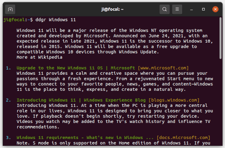Image resolution: width=225 pixels, height=148 pixels.
Task: Click the prompt text 'ji@focal'
Action: [x=14, y=20]
